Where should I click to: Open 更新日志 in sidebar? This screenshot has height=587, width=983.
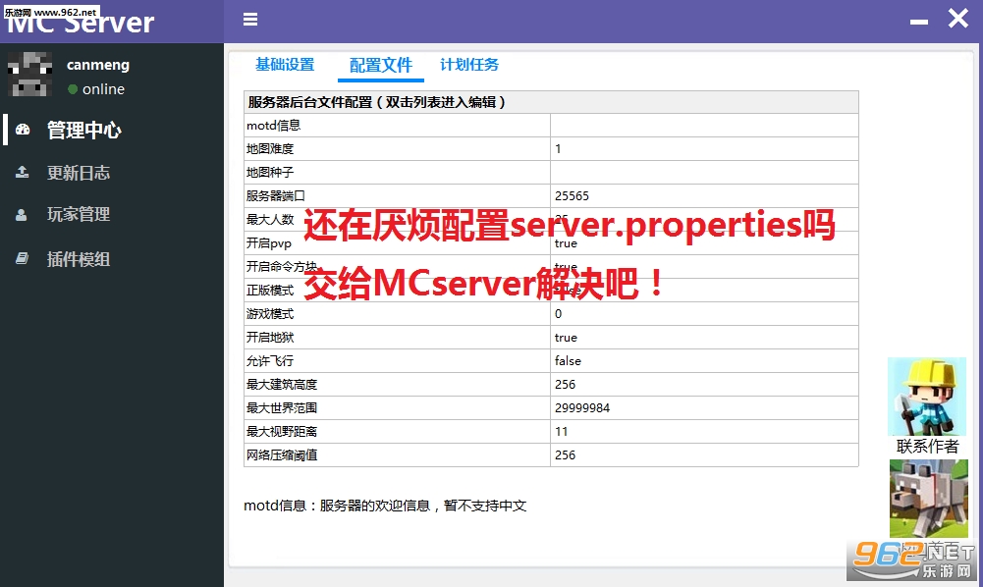coord(79,173)
